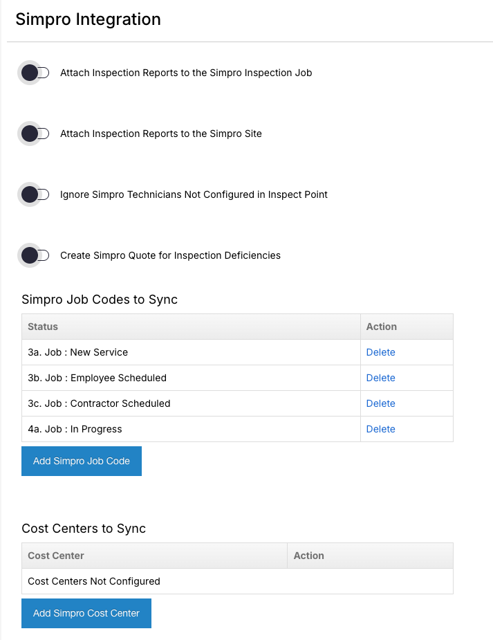Turn on Ignore Simpro Technicians Not Configured switch
This screenshot has height=640, width=493.
pyautogui.click(x=35, y=194)
